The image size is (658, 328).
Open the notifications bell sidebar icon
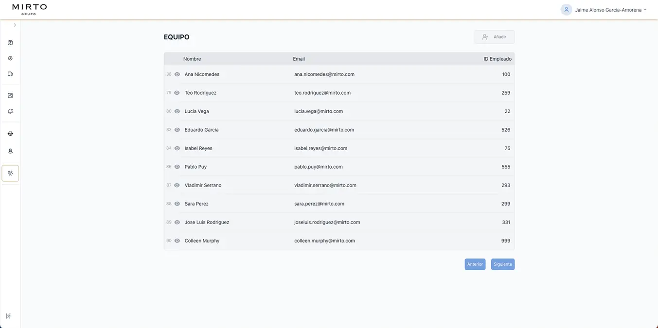coord(10,111)
